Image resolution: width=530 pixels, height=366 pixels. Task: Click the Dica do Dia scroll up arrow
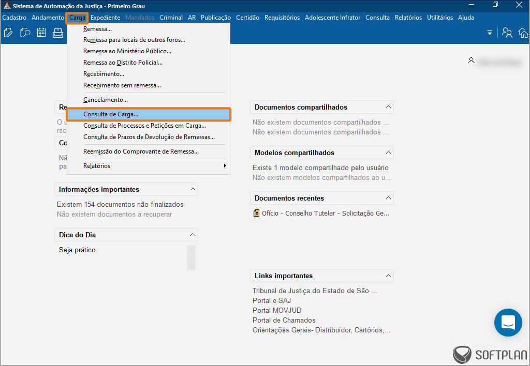pyautogui.click(x=191, y=250)
